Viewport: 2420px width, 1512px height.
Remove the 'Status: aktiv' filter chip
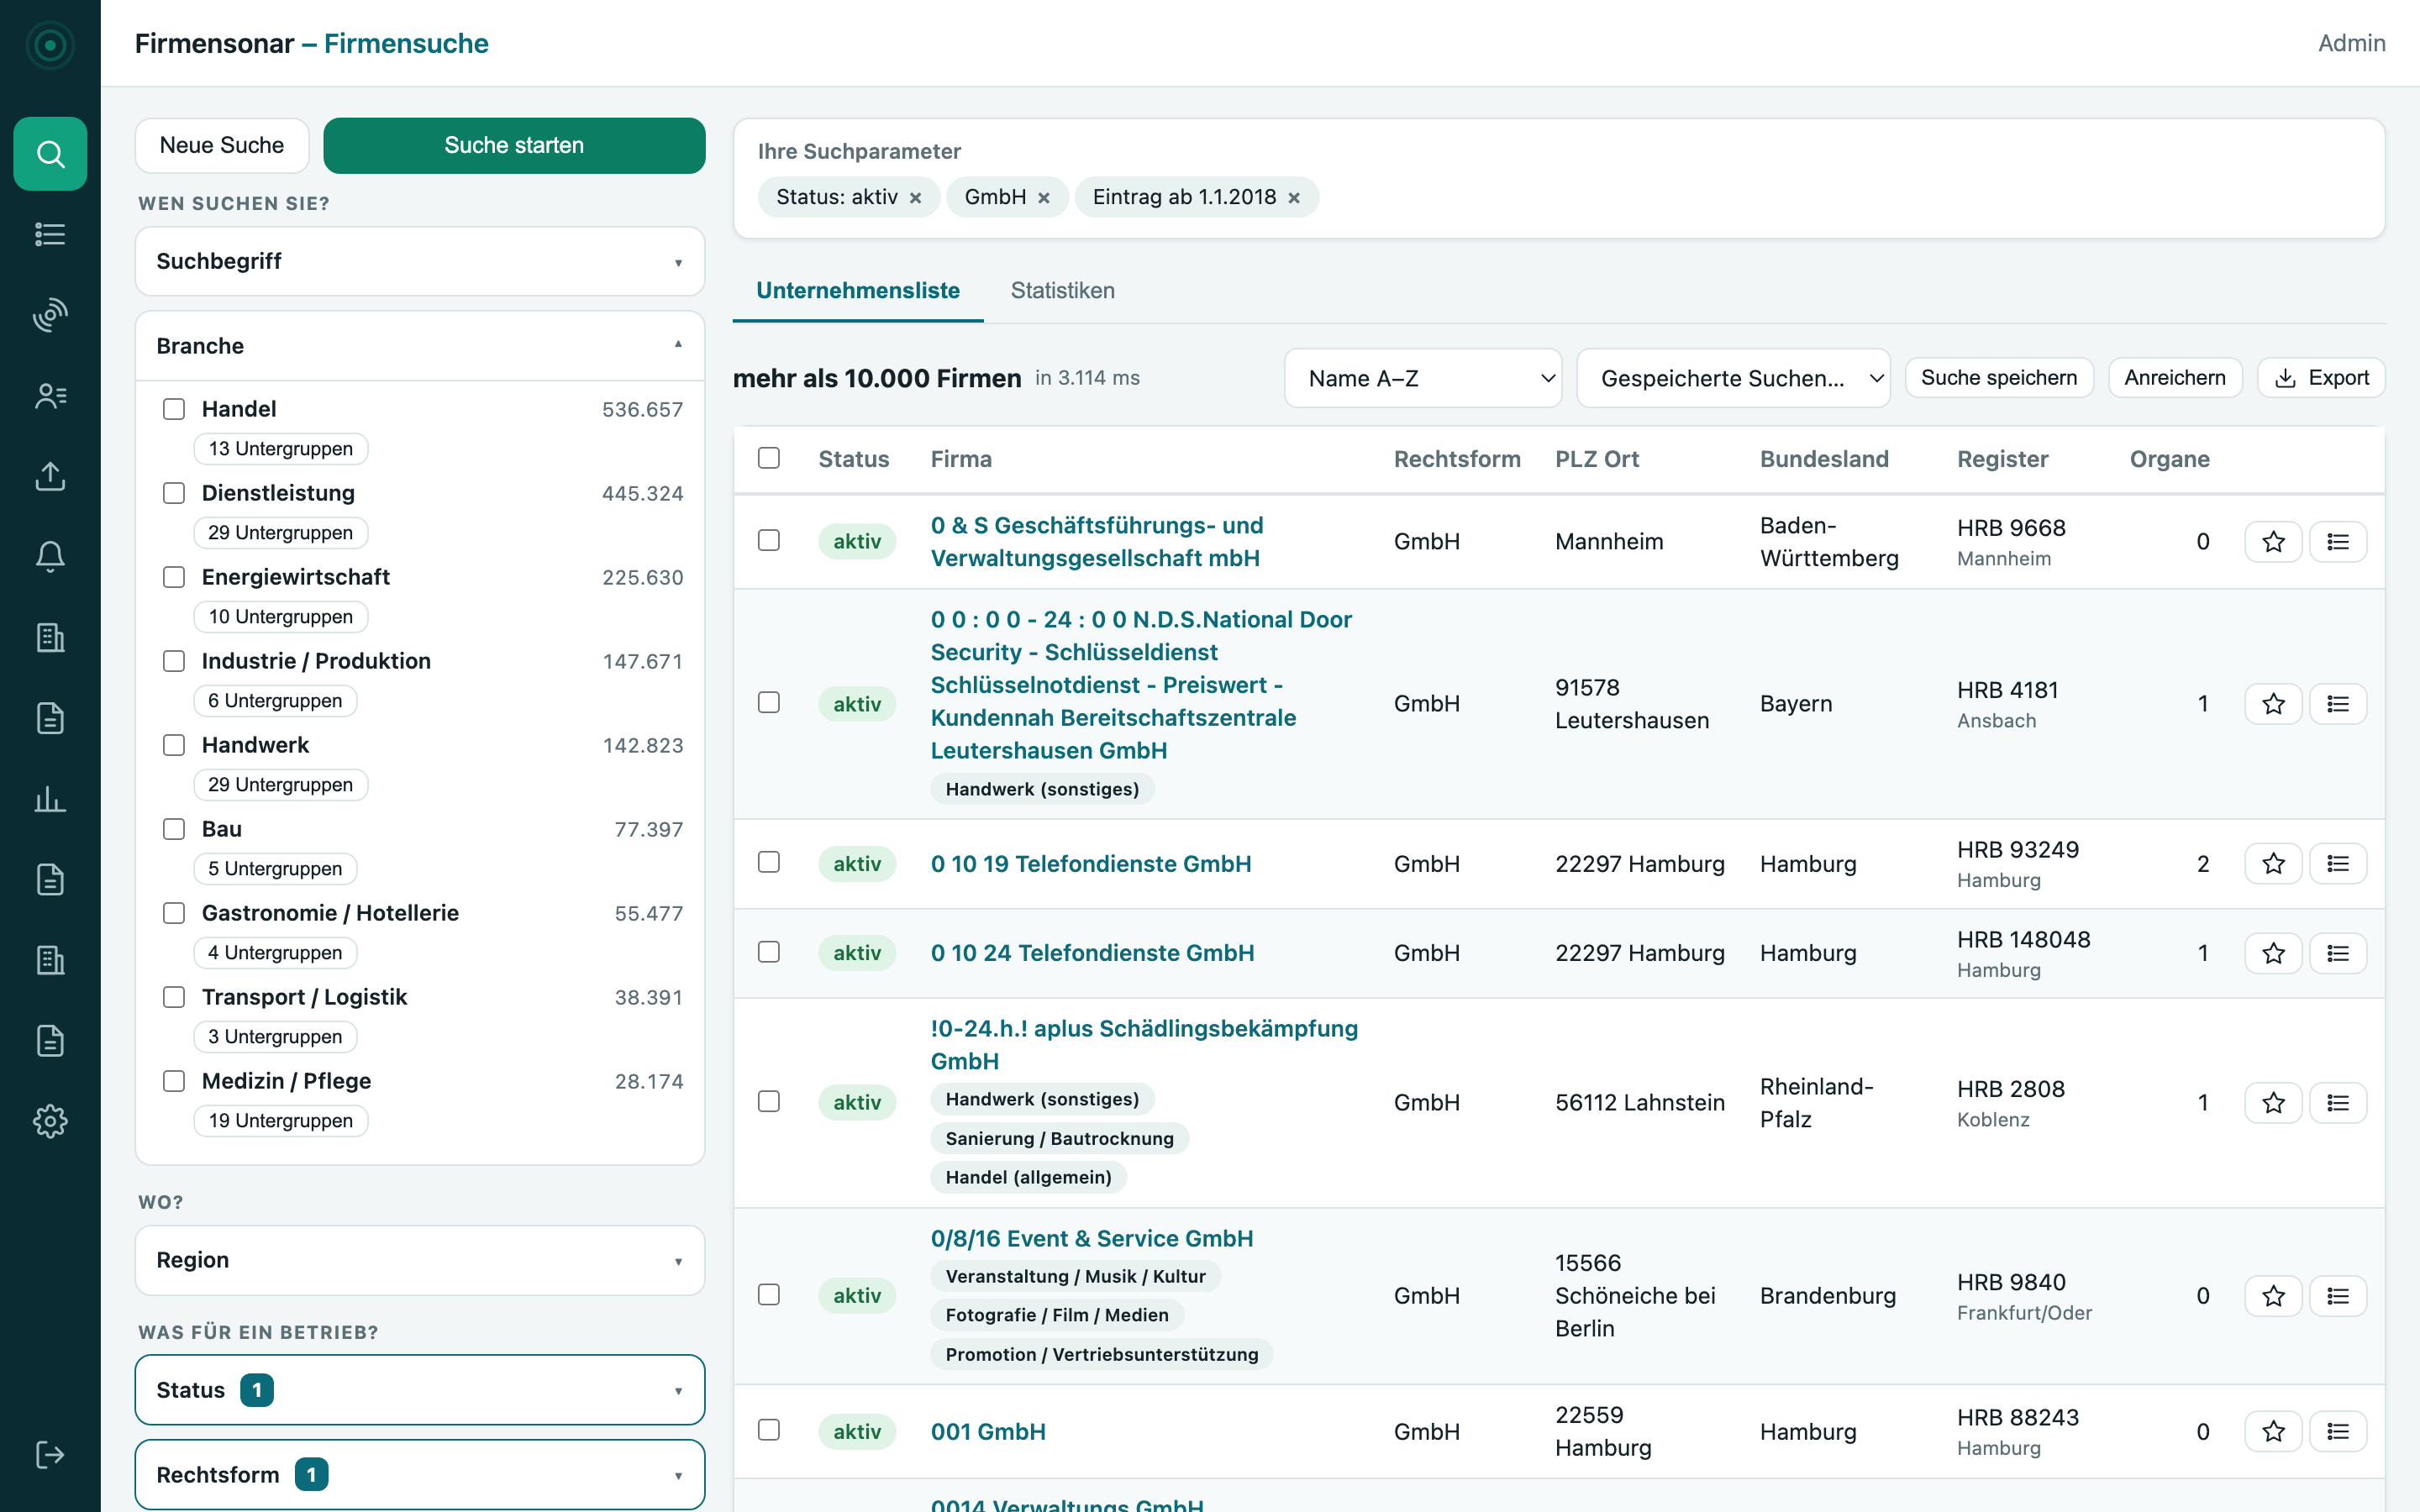click(x=915, y=198)
